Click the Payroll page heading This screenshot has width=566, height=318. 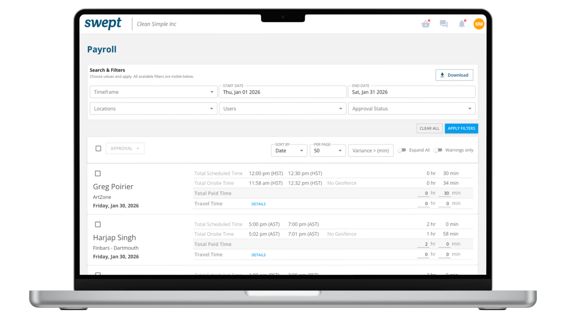(102, 49)
